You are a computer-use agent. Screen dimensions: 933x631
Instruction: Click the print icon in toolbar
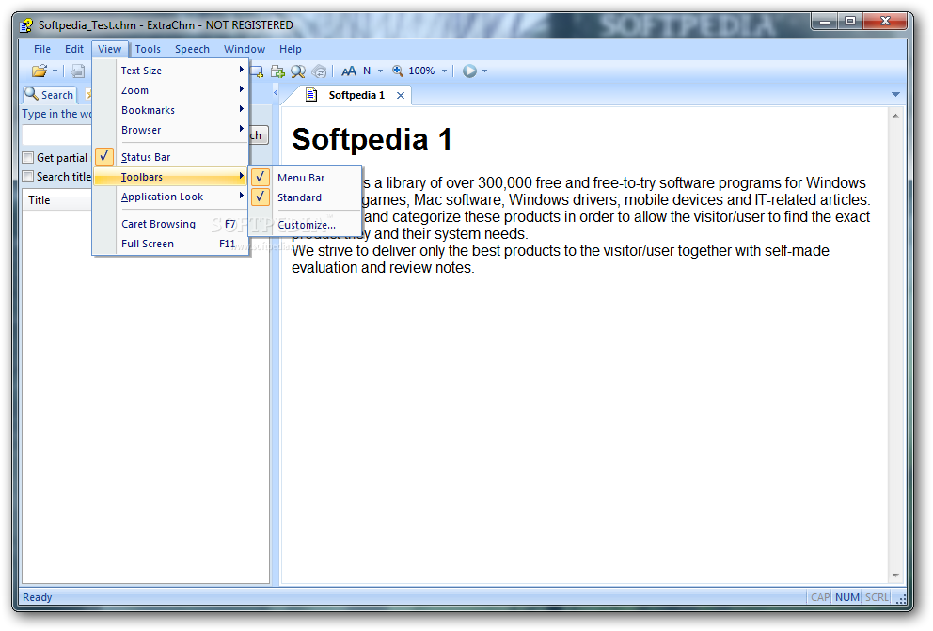pyautogui.click(x=77, y=71)
